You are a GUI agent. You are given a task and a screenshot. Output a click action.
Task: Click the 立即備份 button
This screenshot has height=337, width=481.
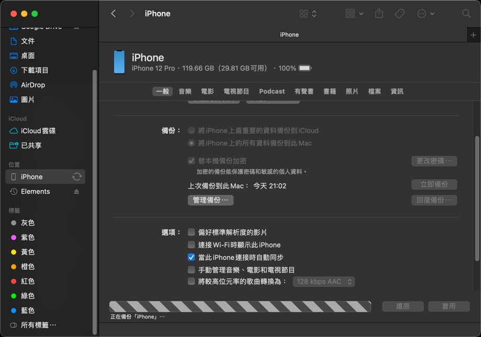tap(434, 184)
